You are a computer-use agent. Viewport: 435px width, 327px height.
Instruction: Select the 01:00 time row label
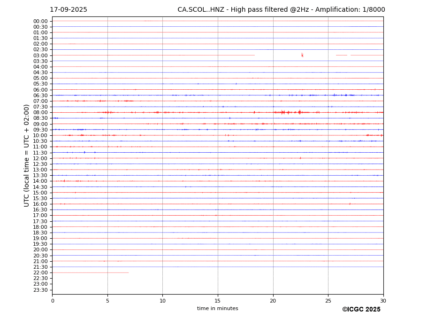[x=40, y=33]
